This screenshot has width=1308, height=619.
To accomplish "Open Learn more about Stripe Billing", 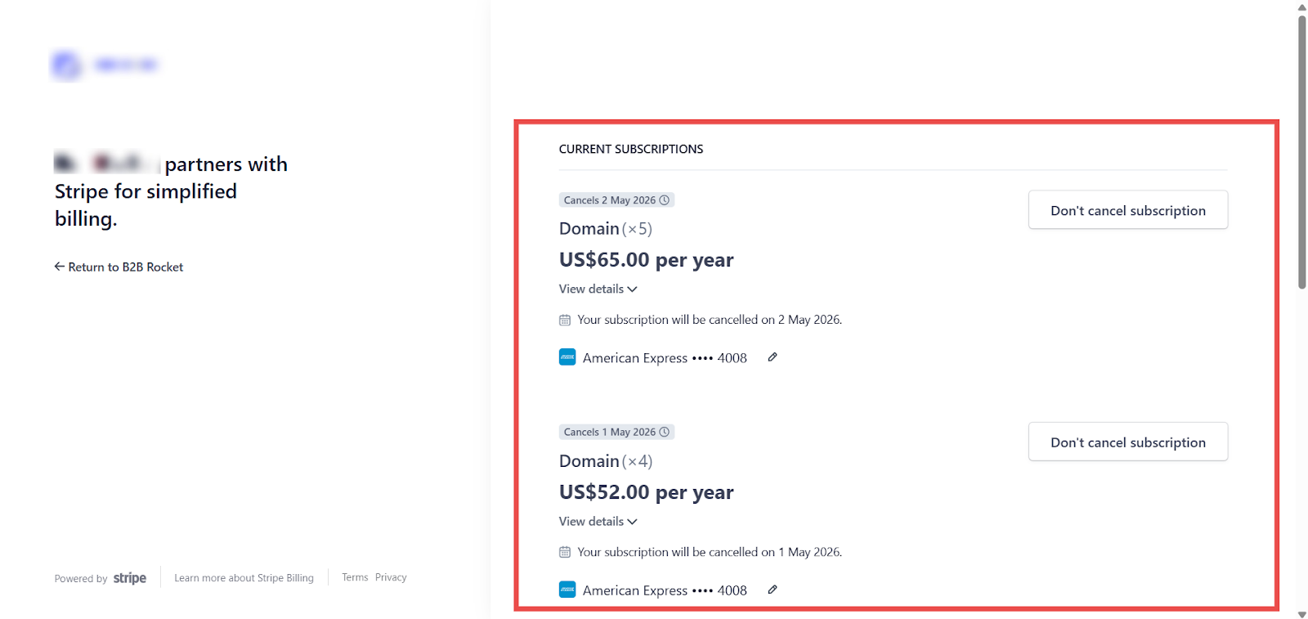I will click(244, 578).
